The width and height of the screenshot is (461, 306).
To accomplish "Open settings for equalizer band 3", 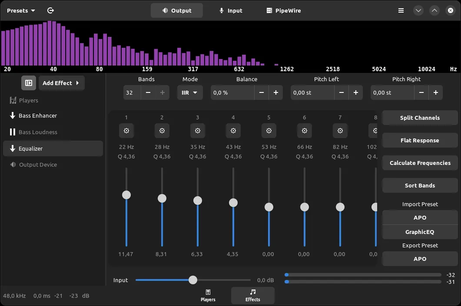I will coord(198,131).
